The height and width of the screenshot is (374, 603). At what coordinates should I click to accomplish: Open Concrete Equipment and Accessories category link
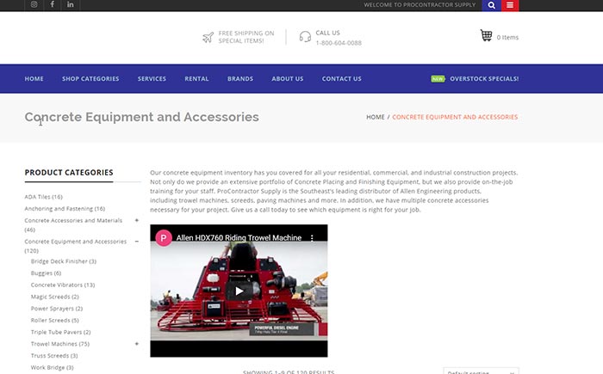76,246
